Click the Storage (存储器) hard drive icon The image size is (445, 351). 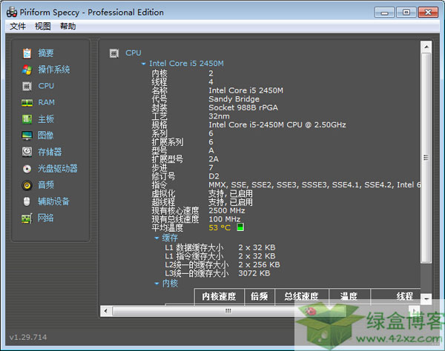click(27, 152)
